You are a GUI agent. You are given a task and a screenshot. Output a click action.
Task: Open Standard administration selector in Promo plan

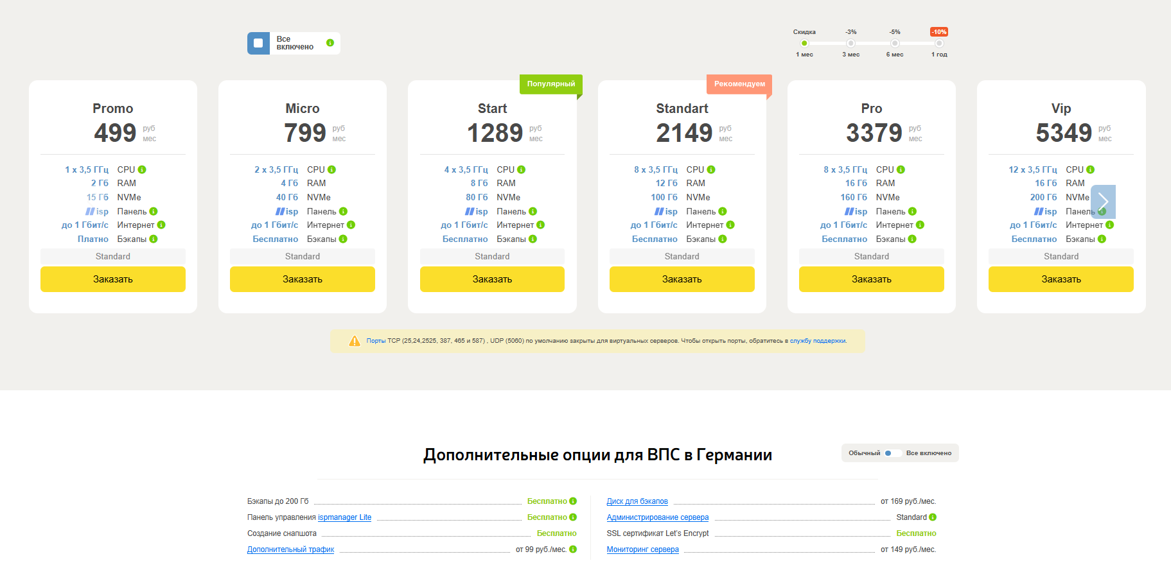[113, 256]
